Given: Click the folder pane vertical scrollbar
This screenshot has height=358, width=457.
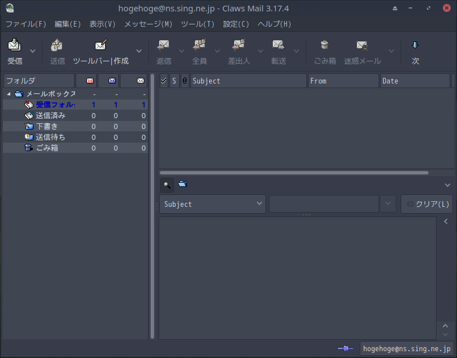Looking at the screenshot, I should coord(152,206).
